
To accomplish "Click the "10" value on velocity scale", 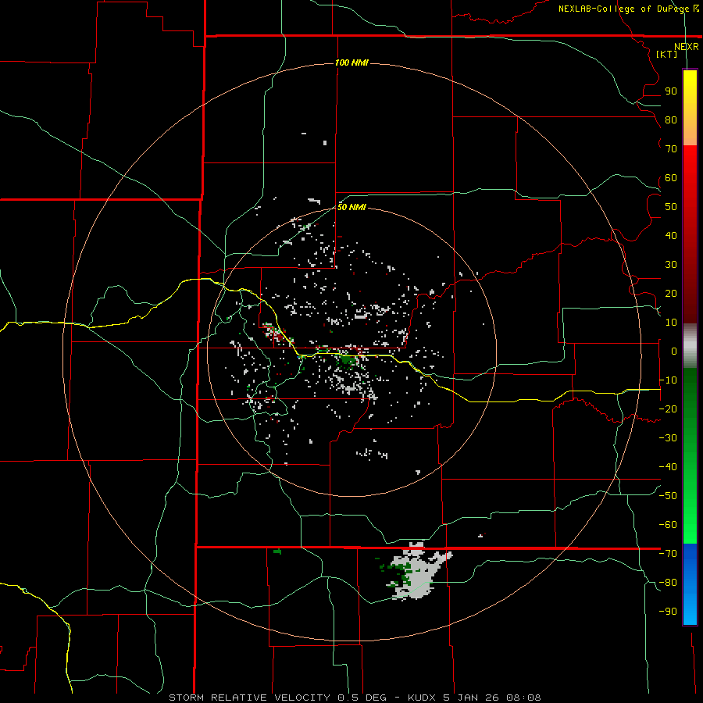I will point(671,323).
